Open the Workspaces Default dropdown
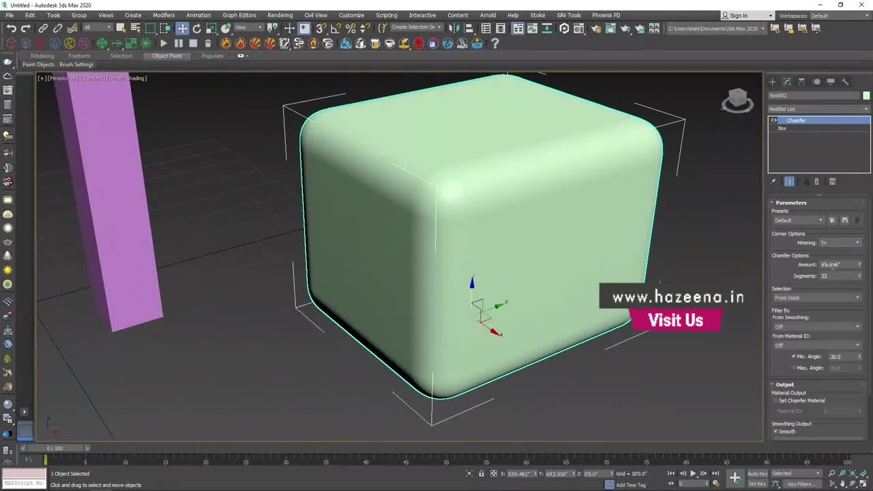The width and height of the screenshot is (873, 491). tap(840, 16)
